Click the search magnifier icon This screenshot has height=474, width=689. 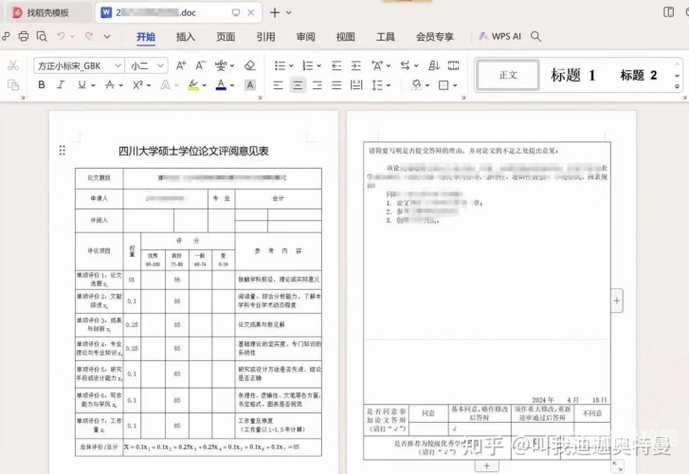click(x=535, y=36)
